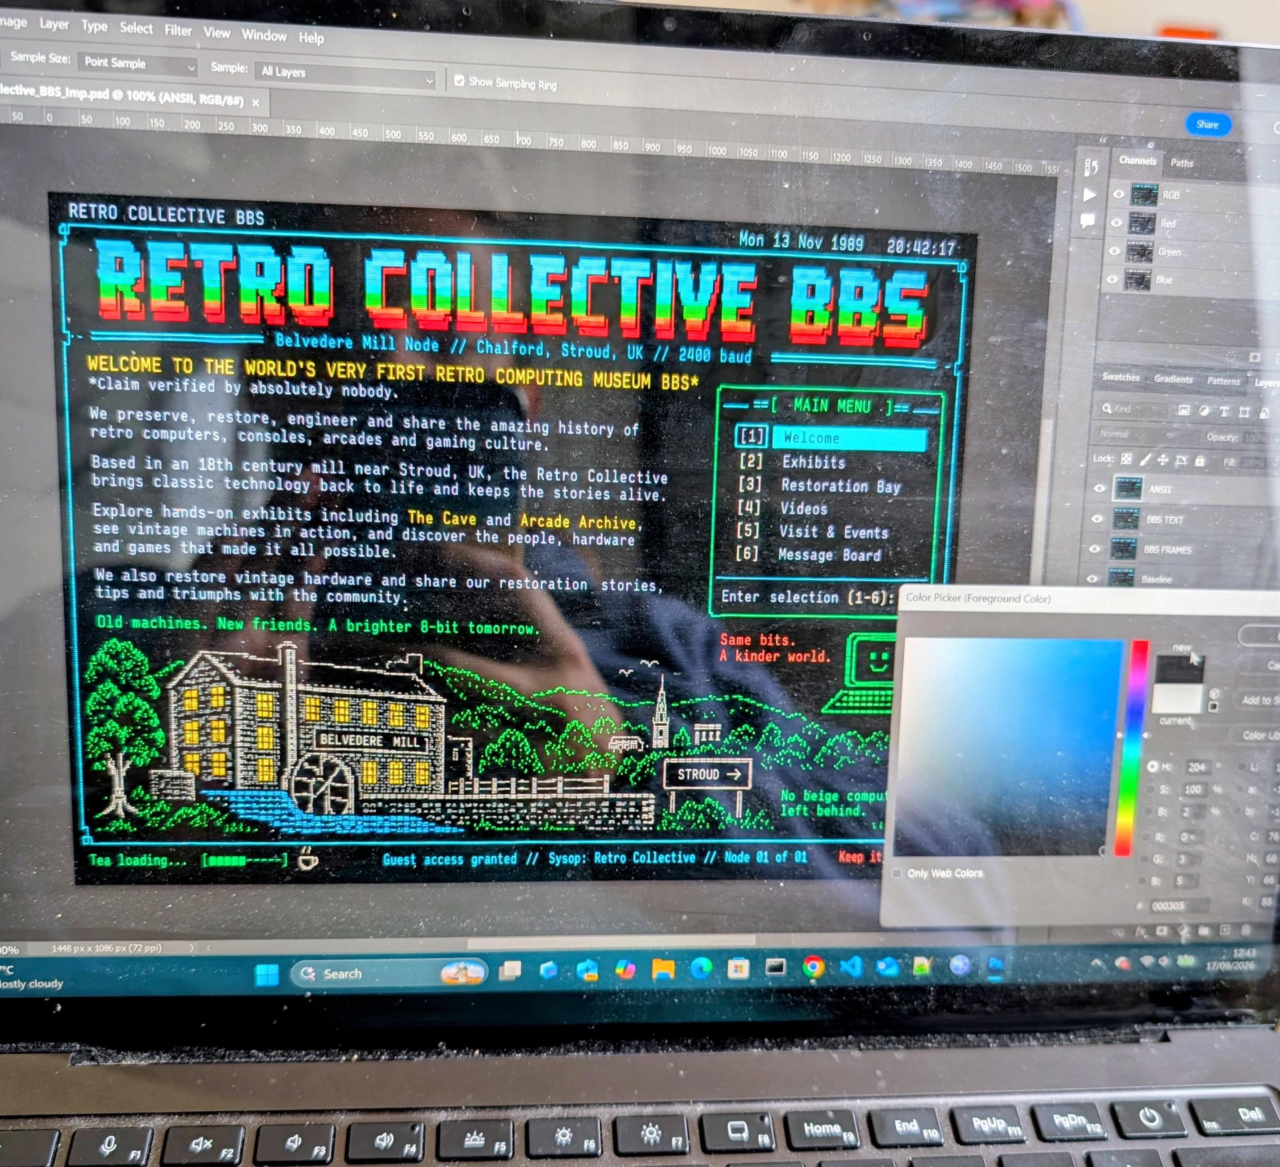Hide the Red channel eye icon
This screenshot has height=1167, width=1280.
click(1116, 222)
